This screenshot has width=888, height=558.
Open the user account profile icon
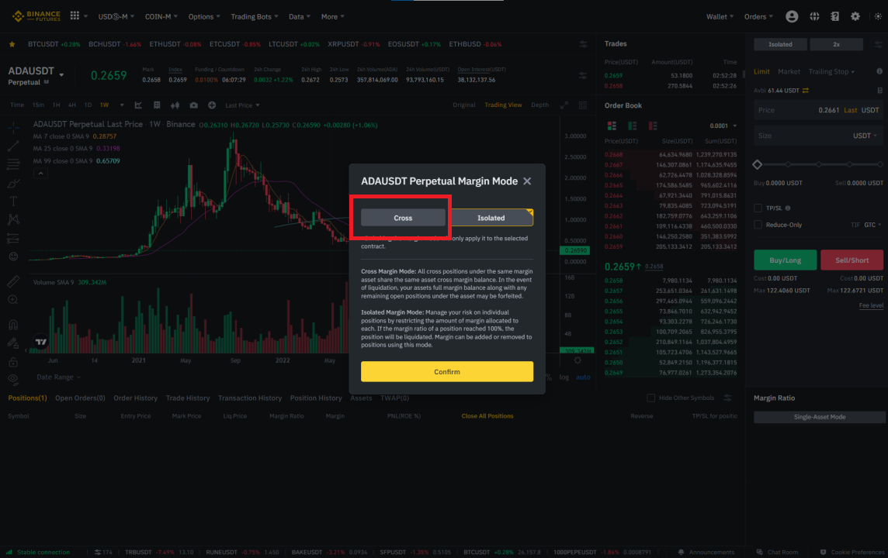click(x=792, y=16)
